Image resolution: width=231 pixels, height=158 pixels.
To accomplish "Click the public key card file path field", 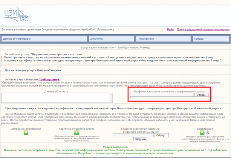I will 133,135.
